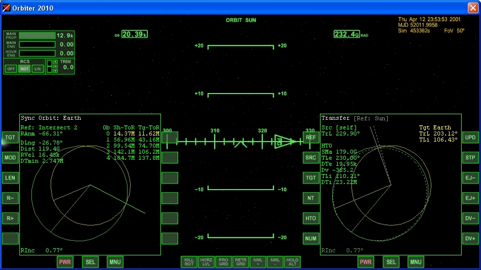Click the Orbiter 2010 title bar icon

[6, 8]
